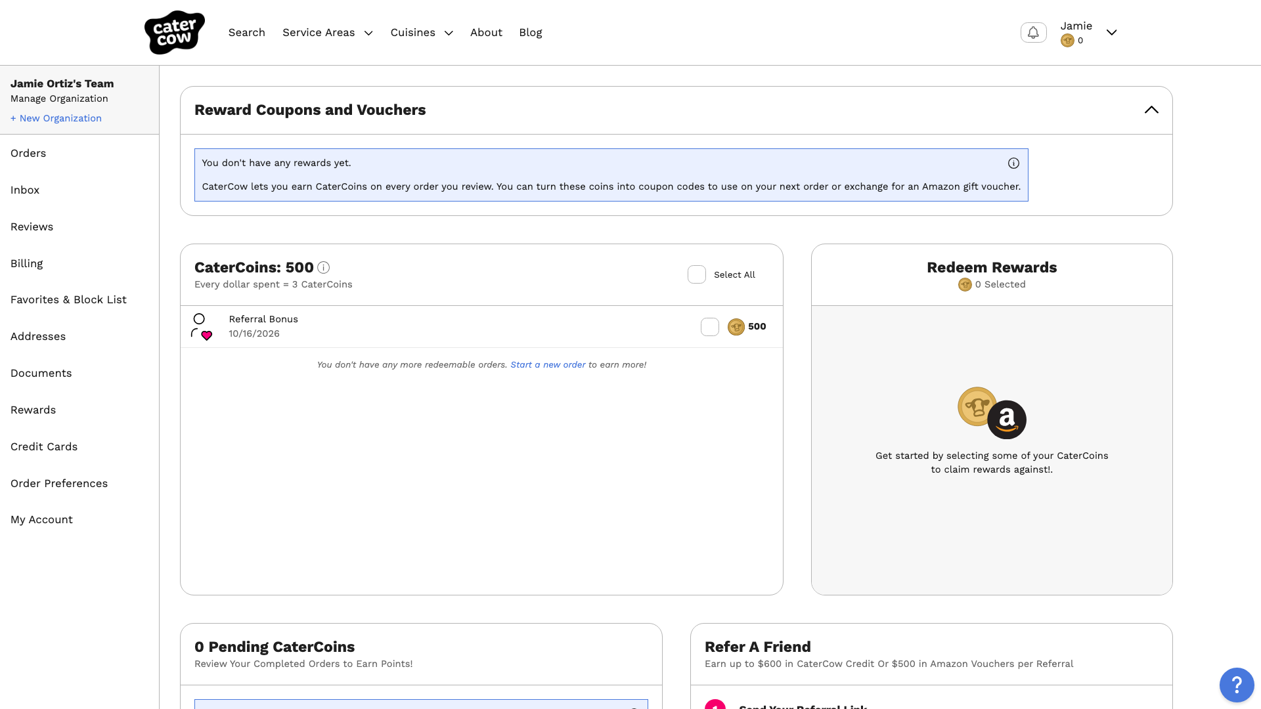Click the 0 Pending CaterCoins heading
The height and width of the screenshot is (709, 1261).
point(275,647)
